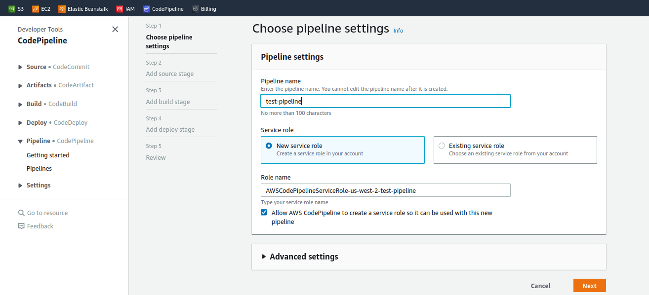Select Step 1 Choose pipeline settings
This screenshot has height=295, width=649.
[x=169, y=41]
